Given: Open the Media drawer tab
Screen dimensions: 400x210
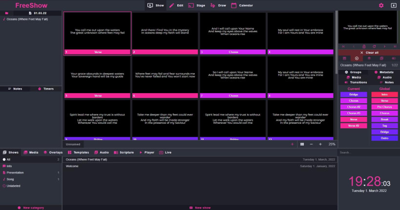Looking at the screenshot, I should (31, 152).
